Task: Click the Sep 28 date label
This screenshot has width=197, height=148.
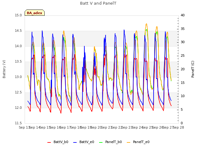Action: [179, 128]
